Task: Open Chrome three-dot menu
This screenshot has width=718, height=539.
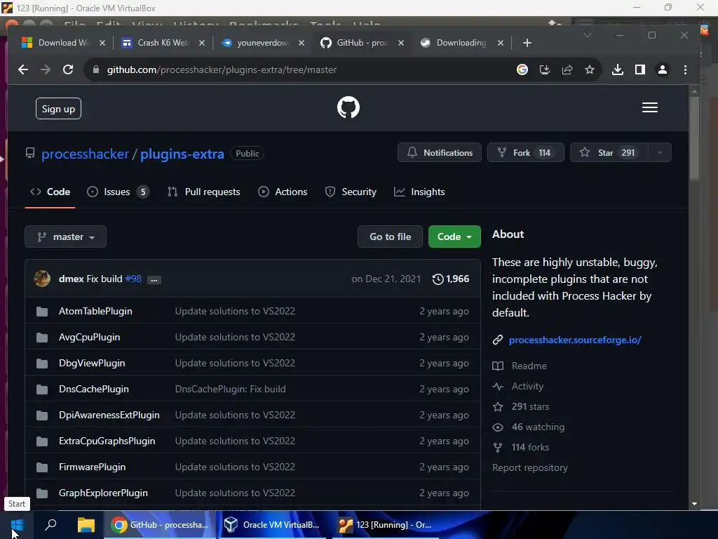Action: [x=685, y=69]
